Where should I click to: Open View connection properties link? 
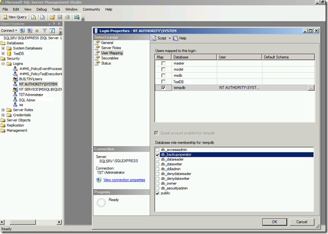click(124, 180)
